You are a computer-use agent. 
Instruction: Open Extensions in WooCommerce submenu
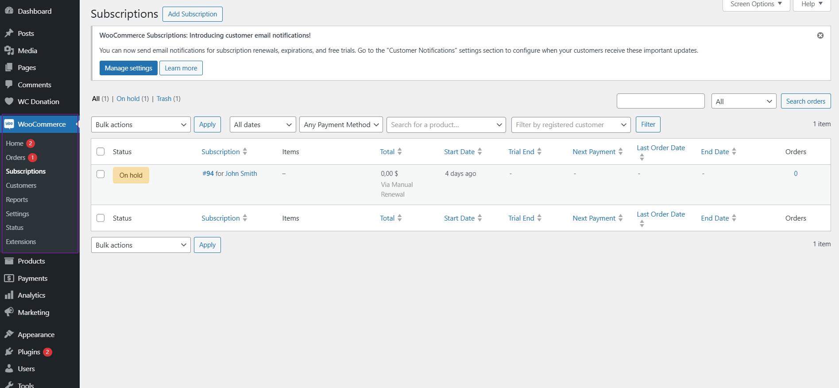pos(21,242)
